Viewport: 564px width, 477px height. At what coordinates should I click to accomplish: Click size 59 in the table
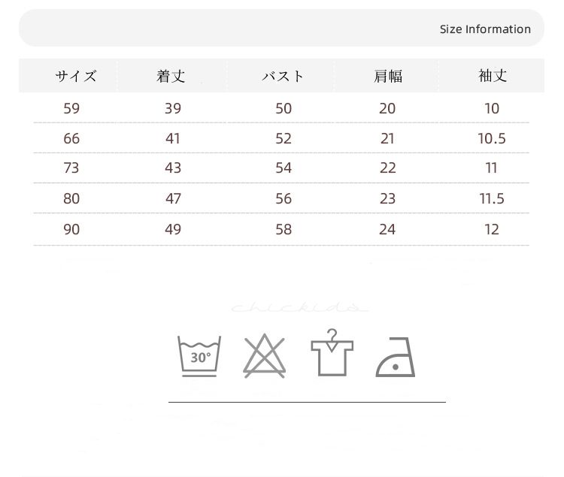[x=71, y=108]
